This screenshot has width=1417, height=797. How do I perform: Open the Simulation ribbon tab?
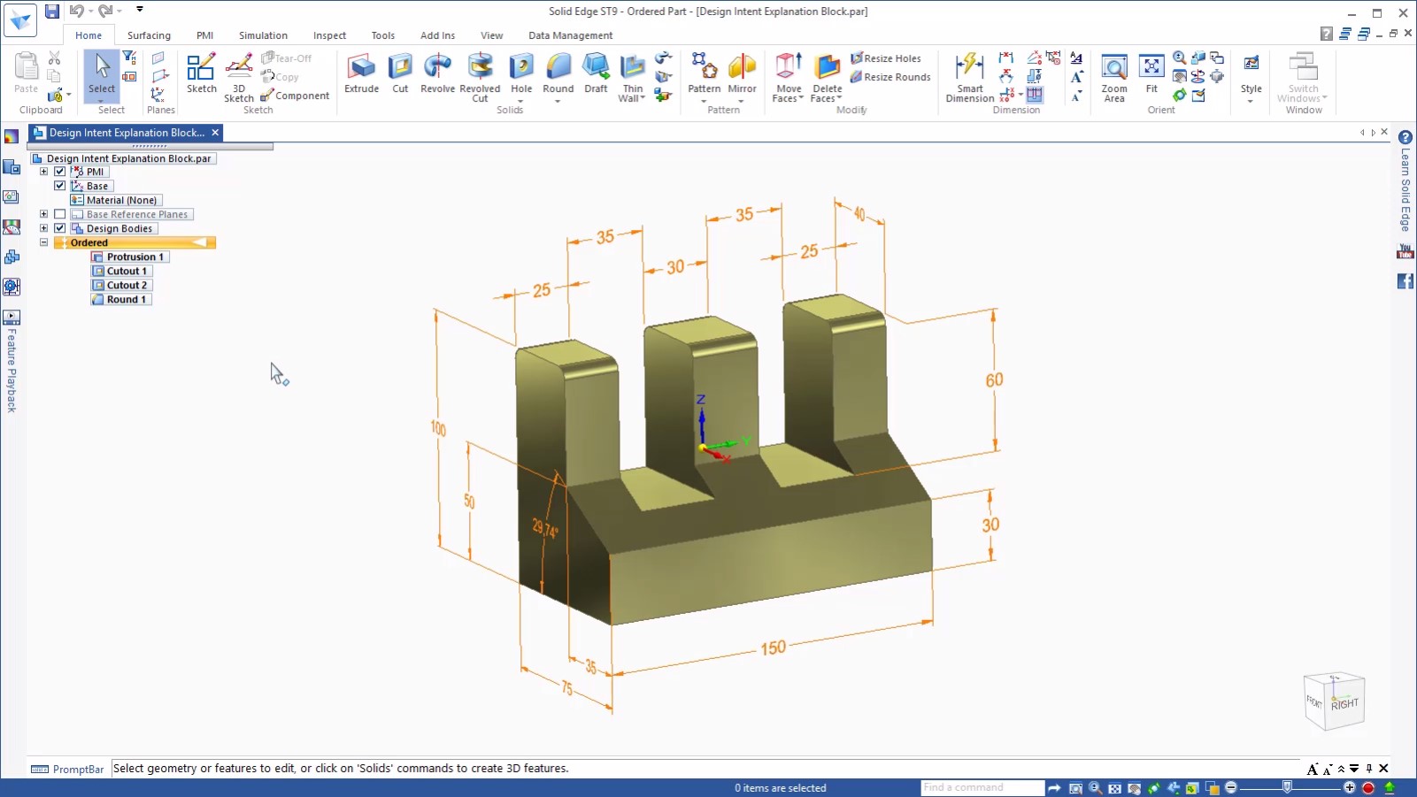click(263, 35)
